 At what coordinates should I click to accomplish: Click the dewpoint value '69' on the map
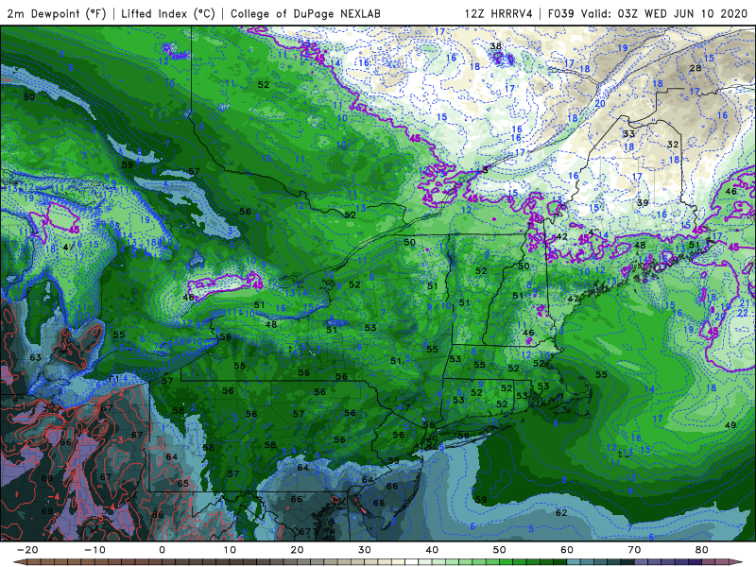click(46, 511)
